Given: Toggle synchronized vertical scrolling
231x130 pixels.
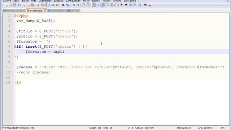Looking at the screenshot, I should point(83,5).
